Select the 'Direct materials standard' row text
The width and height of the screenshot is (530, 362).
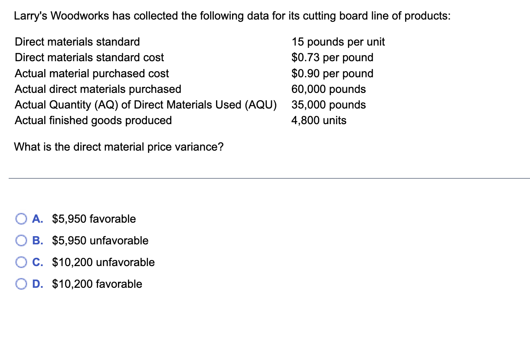point(77,42)
